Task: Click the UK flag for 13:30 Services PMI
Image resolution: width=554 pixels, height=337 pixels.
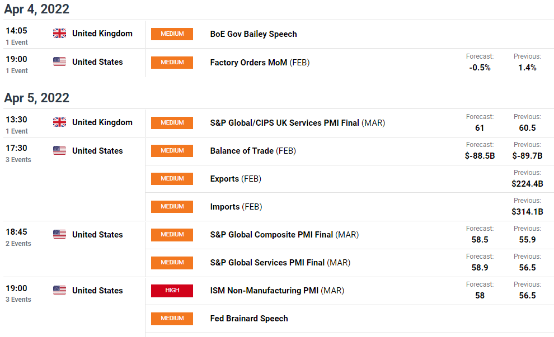Action: [x=59, y=122]
